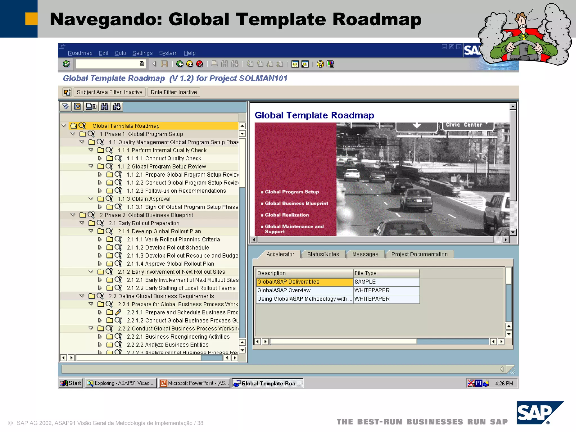Image resolution: width=576 pixels, height=432 pixels.
Task: Open the Help menu
Action: [190, 53]
